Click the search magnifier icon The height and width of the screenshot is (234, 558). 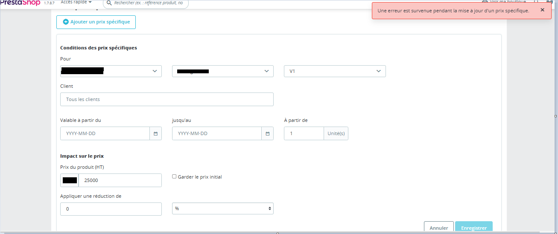pyautogui.click(x=109, y=3)
